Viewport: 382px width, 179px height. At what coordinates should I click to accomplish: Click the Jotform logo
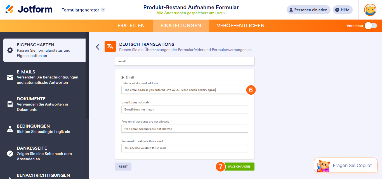(29, 9)
